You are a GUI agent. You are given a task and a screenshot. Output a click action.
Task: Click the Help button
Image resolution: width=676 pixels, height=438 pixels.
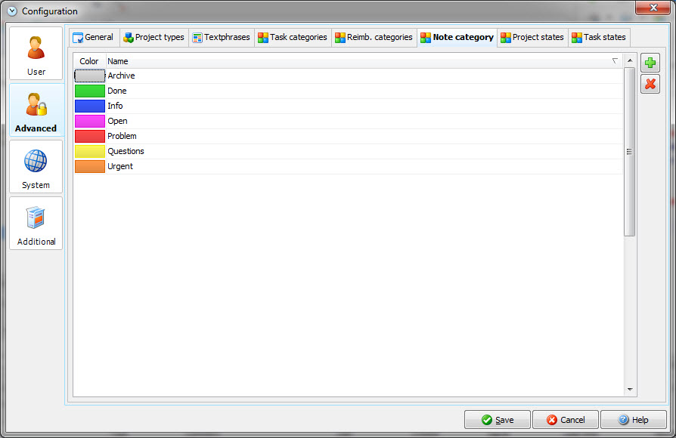633,420
